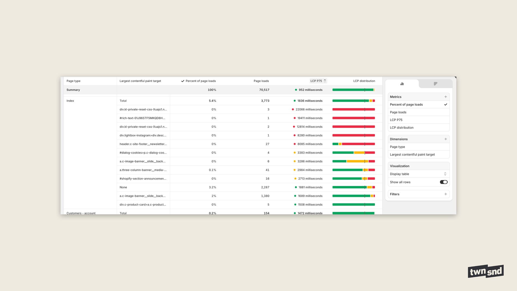Select LCP distribution in Metrics list
The height and width of the screenshot is (291, 517).
(x=401, y=128)
